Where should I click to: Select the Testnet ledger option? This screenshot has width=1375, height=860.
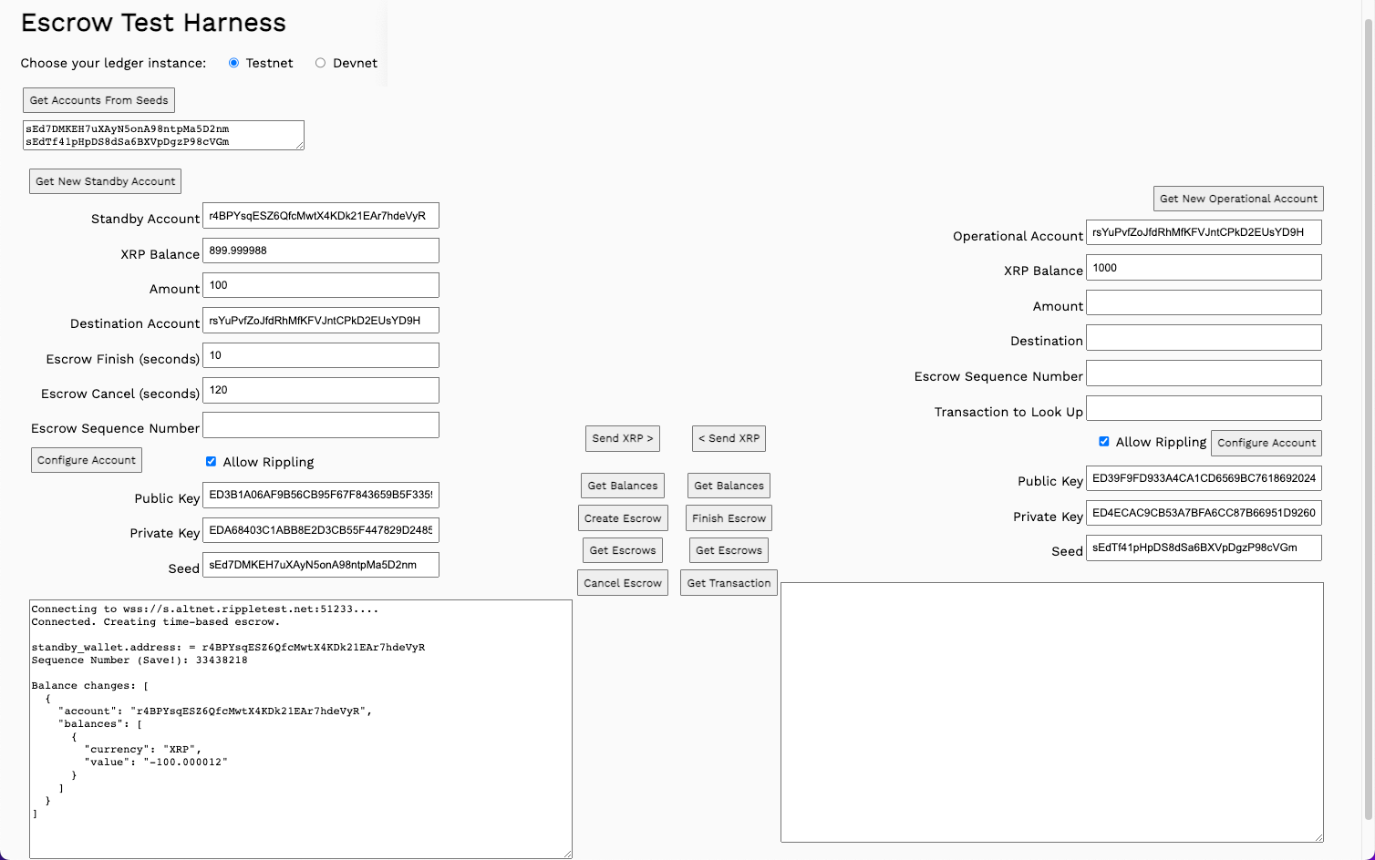234,63
